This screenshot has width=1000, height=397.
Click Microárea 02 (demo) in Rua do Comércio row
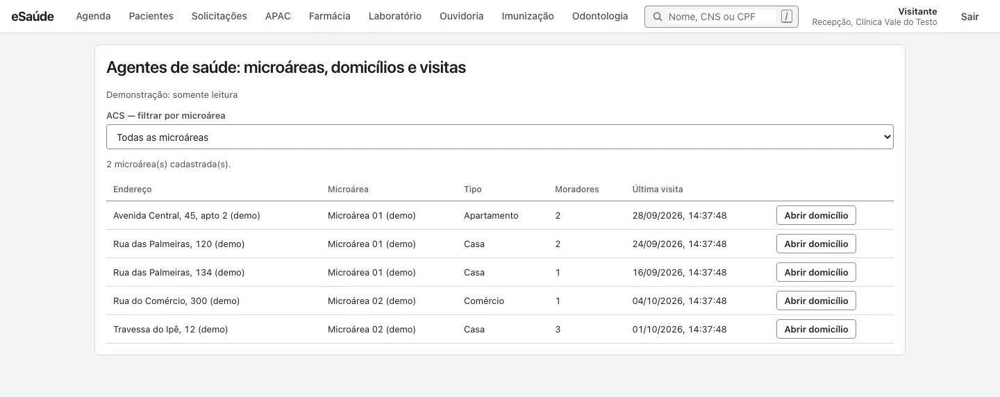pos(372,301)
